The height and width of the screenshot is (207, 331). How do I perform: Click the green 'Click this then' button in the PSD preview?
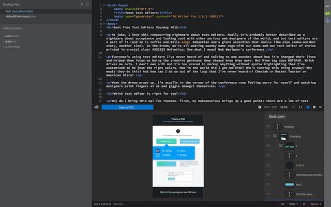[x=167, y=141]
